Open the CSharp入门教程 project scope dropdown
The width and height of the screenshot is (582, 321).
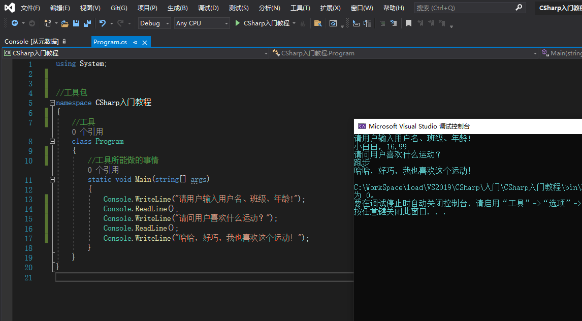136,53
